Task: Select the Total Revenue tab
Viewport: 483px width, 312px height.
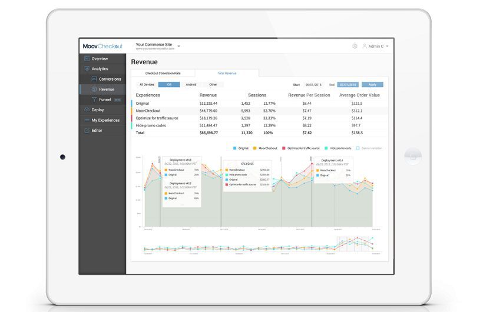Action: (227, 73)
